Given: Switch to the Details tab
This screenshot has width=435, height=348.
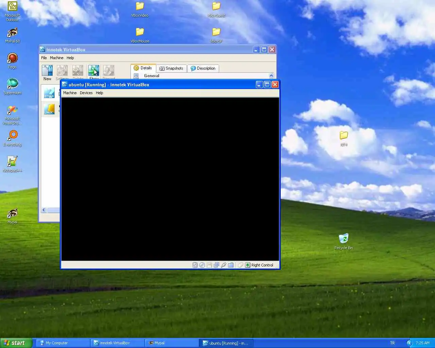Looking at the screenshot, I should click(x=143, y=68).
